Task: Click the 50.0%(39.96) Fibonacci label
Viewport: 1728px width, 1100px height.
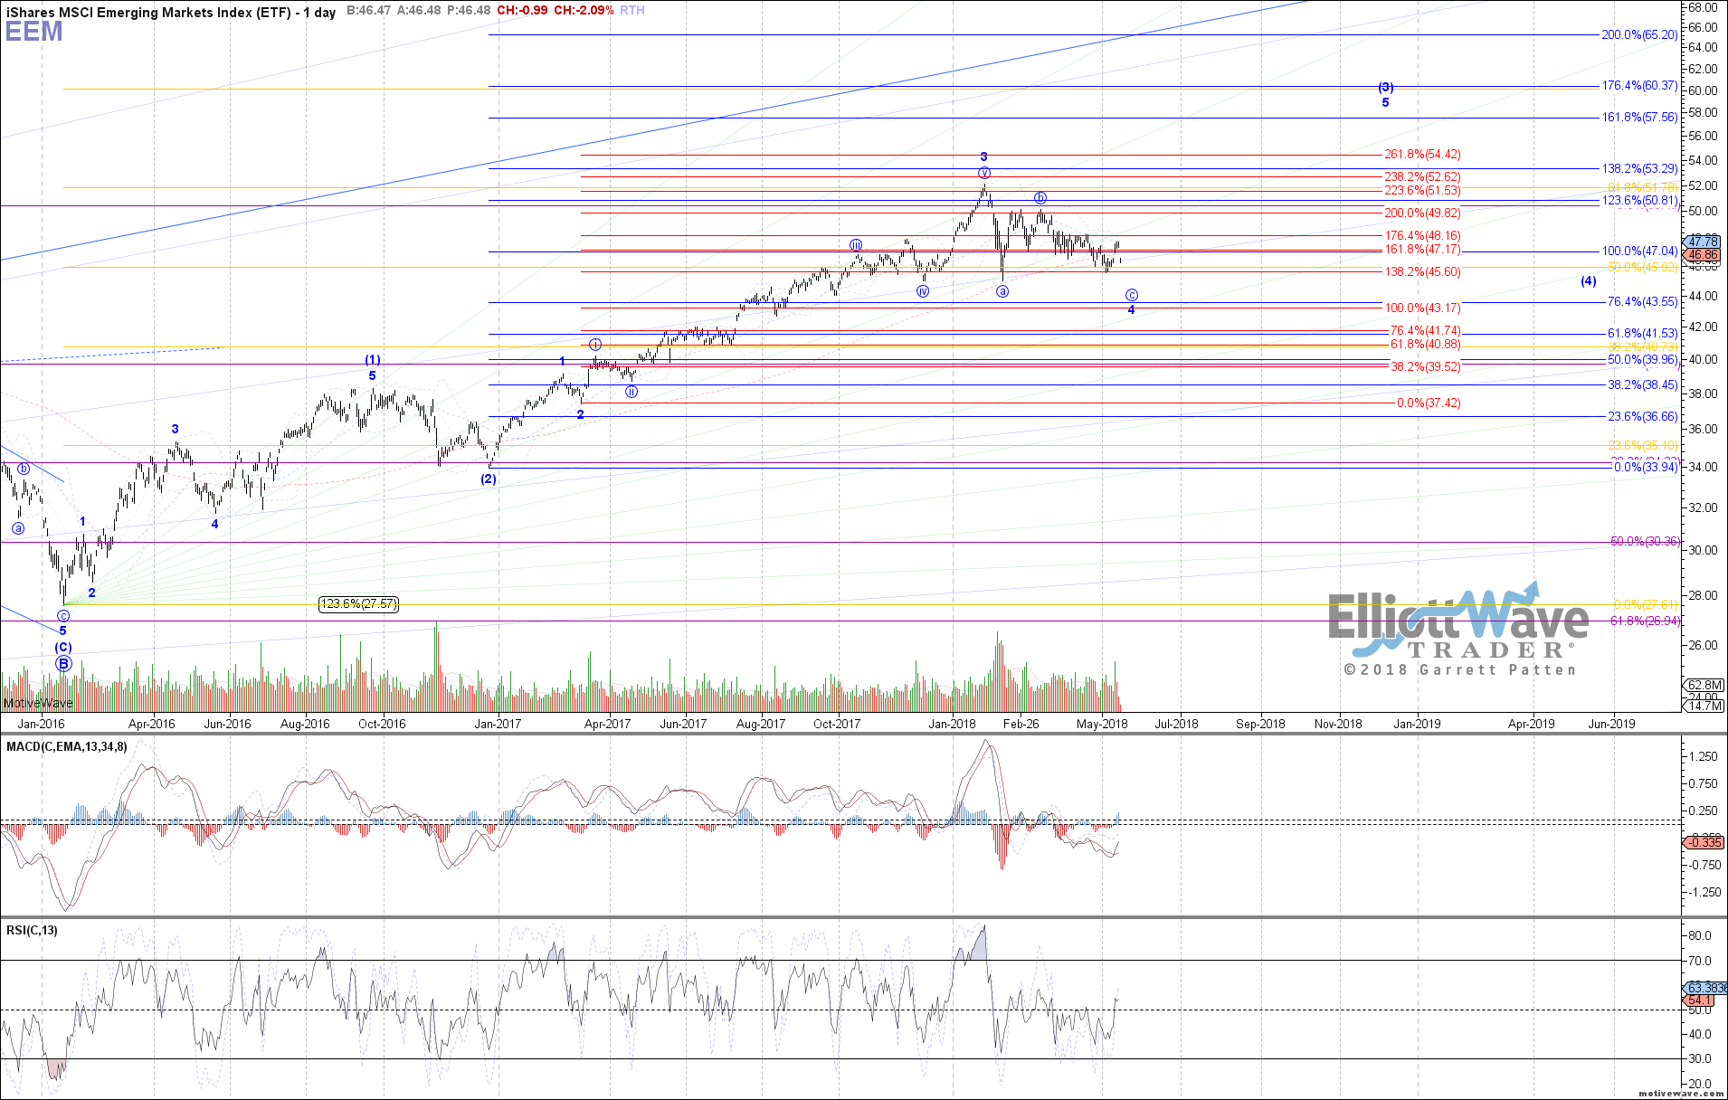Action: 1642,360
